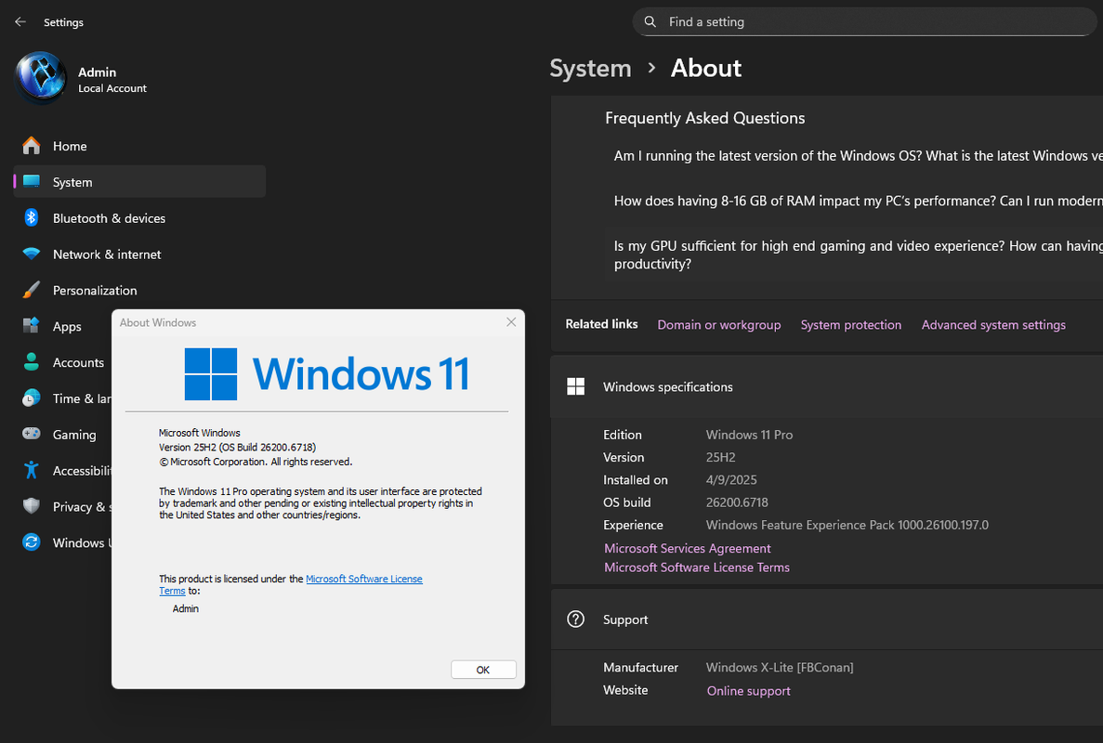Click the back arrow in Settings

click(20, 21)
